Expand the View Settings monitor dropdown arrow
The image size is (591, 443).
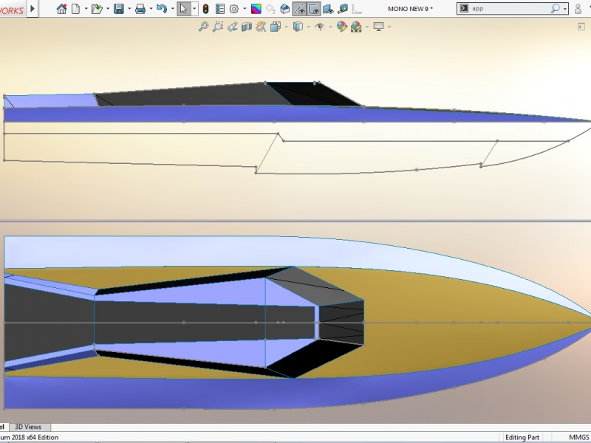click(x=389, y=27)
